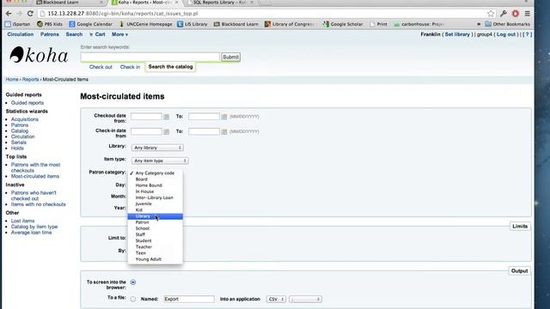
Task: Open the Item type dropdown
Action: click(x=160, y=161)
